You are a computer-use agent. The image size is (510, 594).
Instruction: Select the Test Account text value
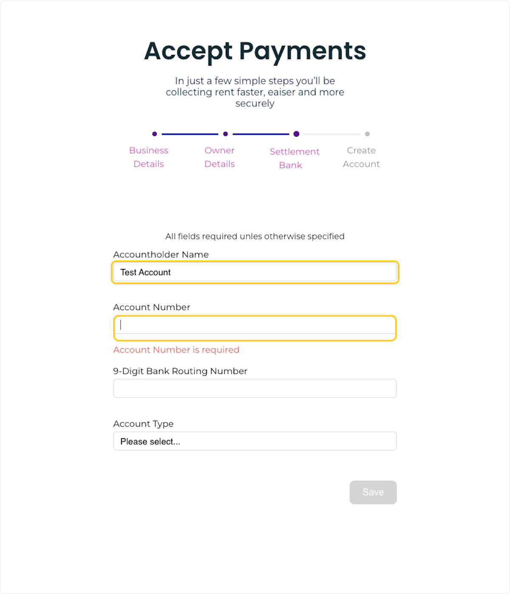145,272
